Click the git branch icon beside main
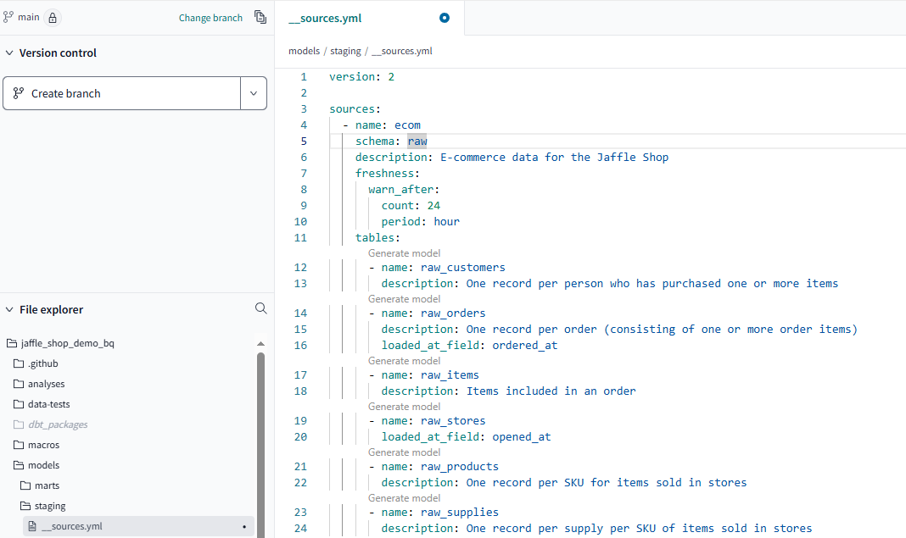Screen dimensions: 906x538 pyautogui.click(x=10, y=16)
